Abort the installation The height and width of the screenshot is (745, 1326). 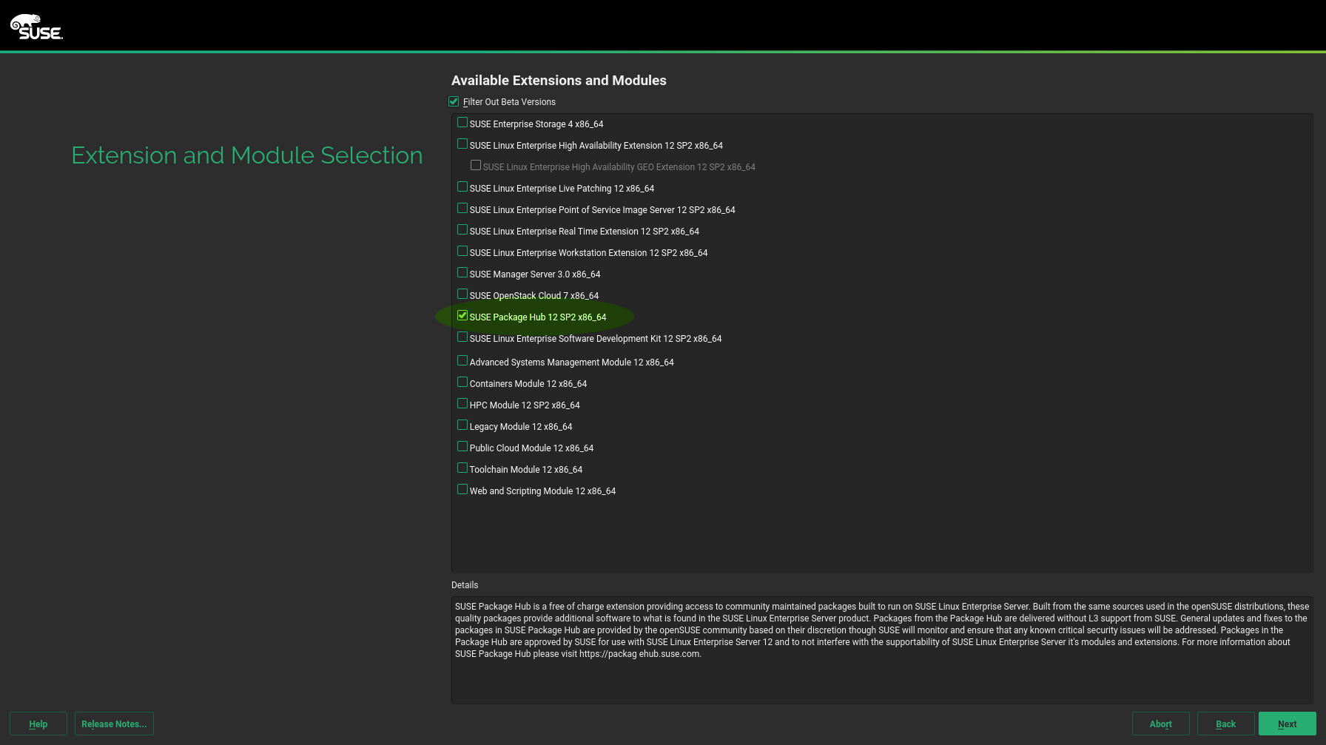click(1160, 724)
